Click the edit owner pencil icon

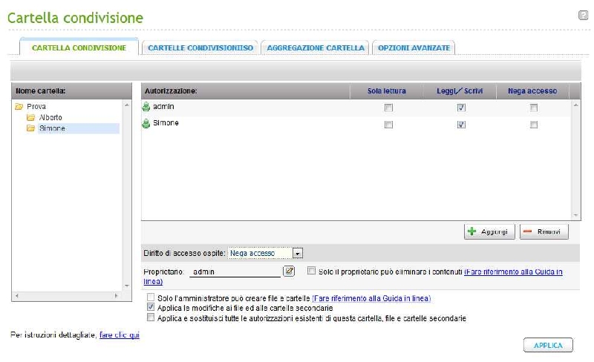point(290,271)
